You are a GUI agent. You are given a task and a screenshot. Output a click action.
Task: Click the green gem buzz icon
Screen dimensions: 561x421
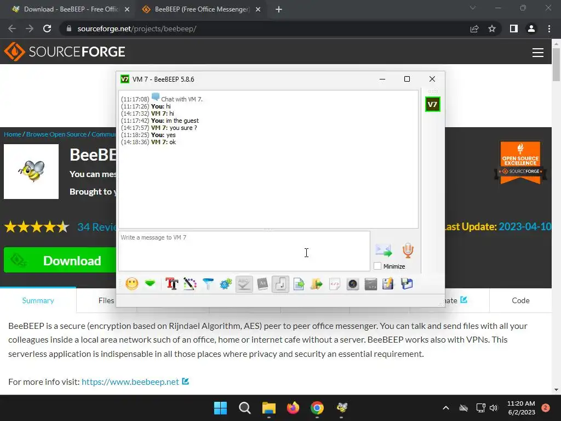150,284
